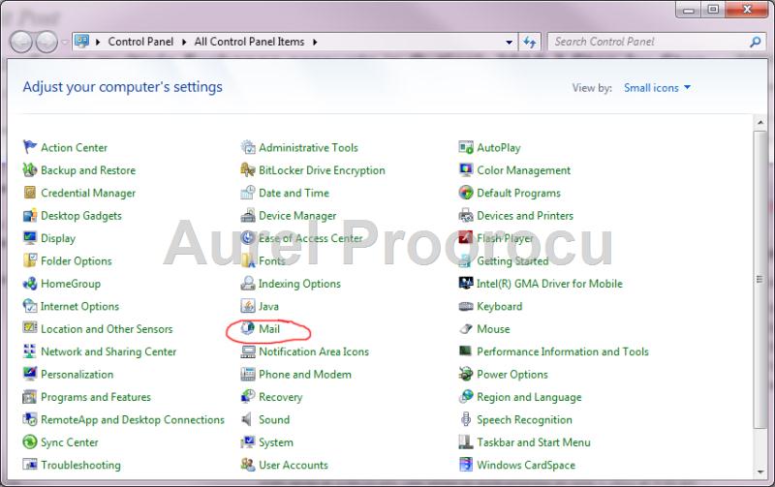This screenshot has width=775, height=487.
Task: Open the Troubleshooting link
Action: [80, 466]
